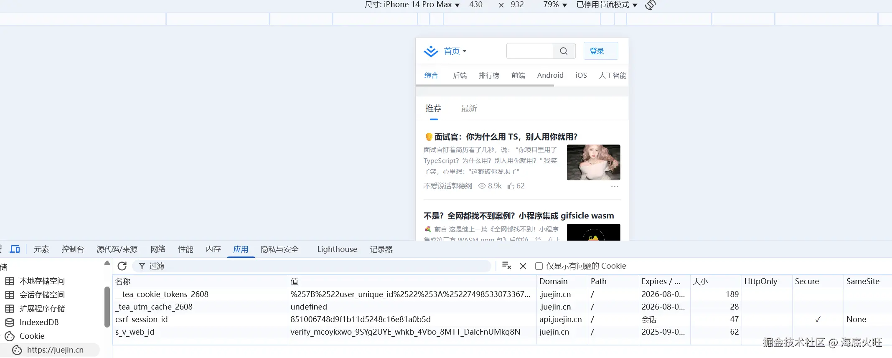Open the 内存 DevTools tab
Viewport: 892px width, 358px height.
213,249
